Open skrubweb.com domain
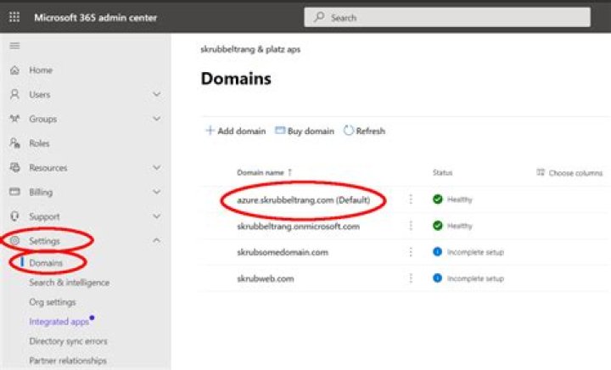The width and height of the screenshot is (611, 370). 266,278
